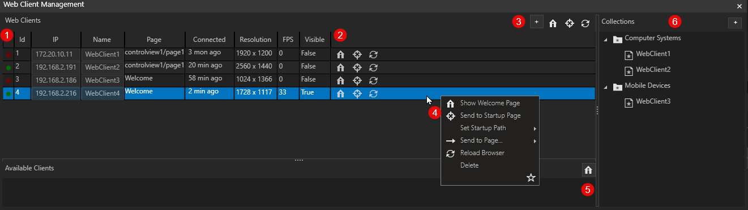Reload browser for WebClient2 row

[373, 67]
